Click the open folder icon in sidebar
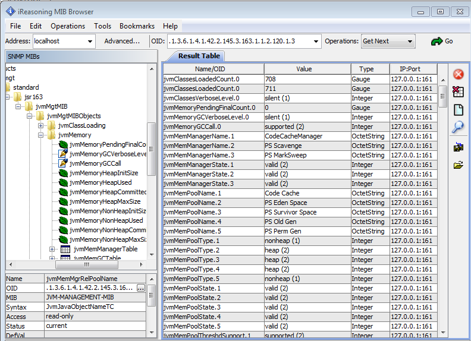Screen dimensions: 471x341 click(458, 165)
